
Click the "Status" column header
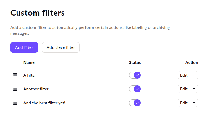click(135, 62)
